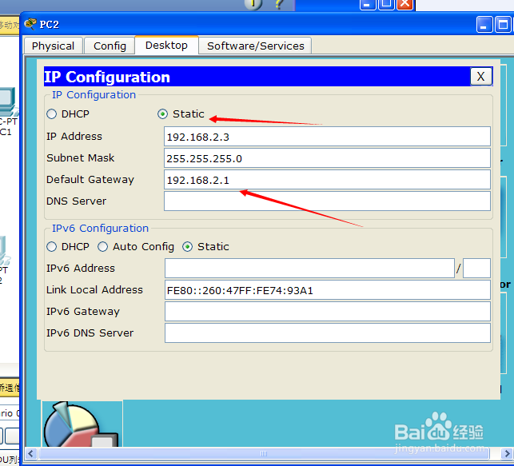Click the Link Local Address field

328,289
